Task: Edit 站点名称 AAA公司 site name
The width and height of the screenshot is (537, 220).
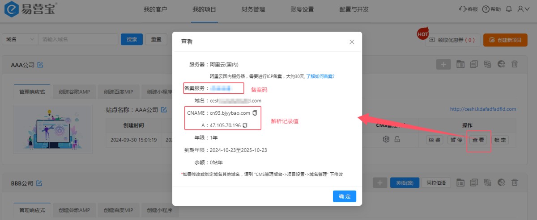Action: pyautogui.click(x=164, y=109)
